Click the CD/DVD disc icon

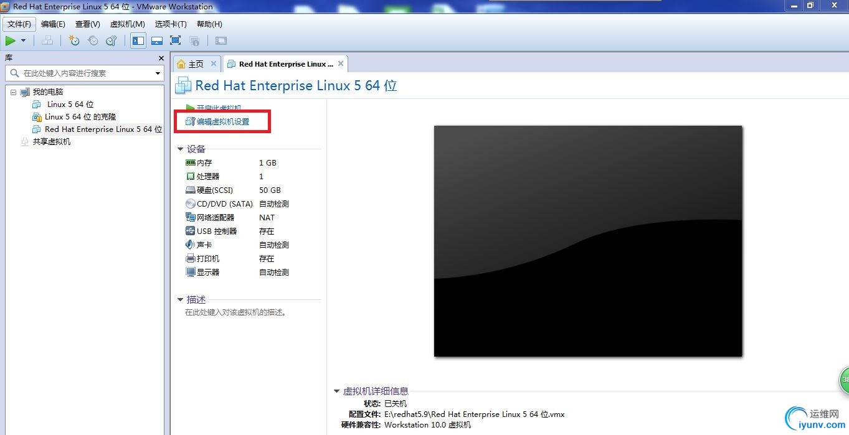(191, 204)
